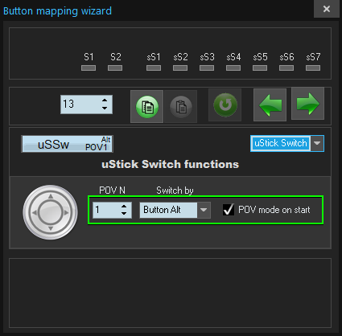Toggle POV mode on start checkbox

(x=229, y=210)
